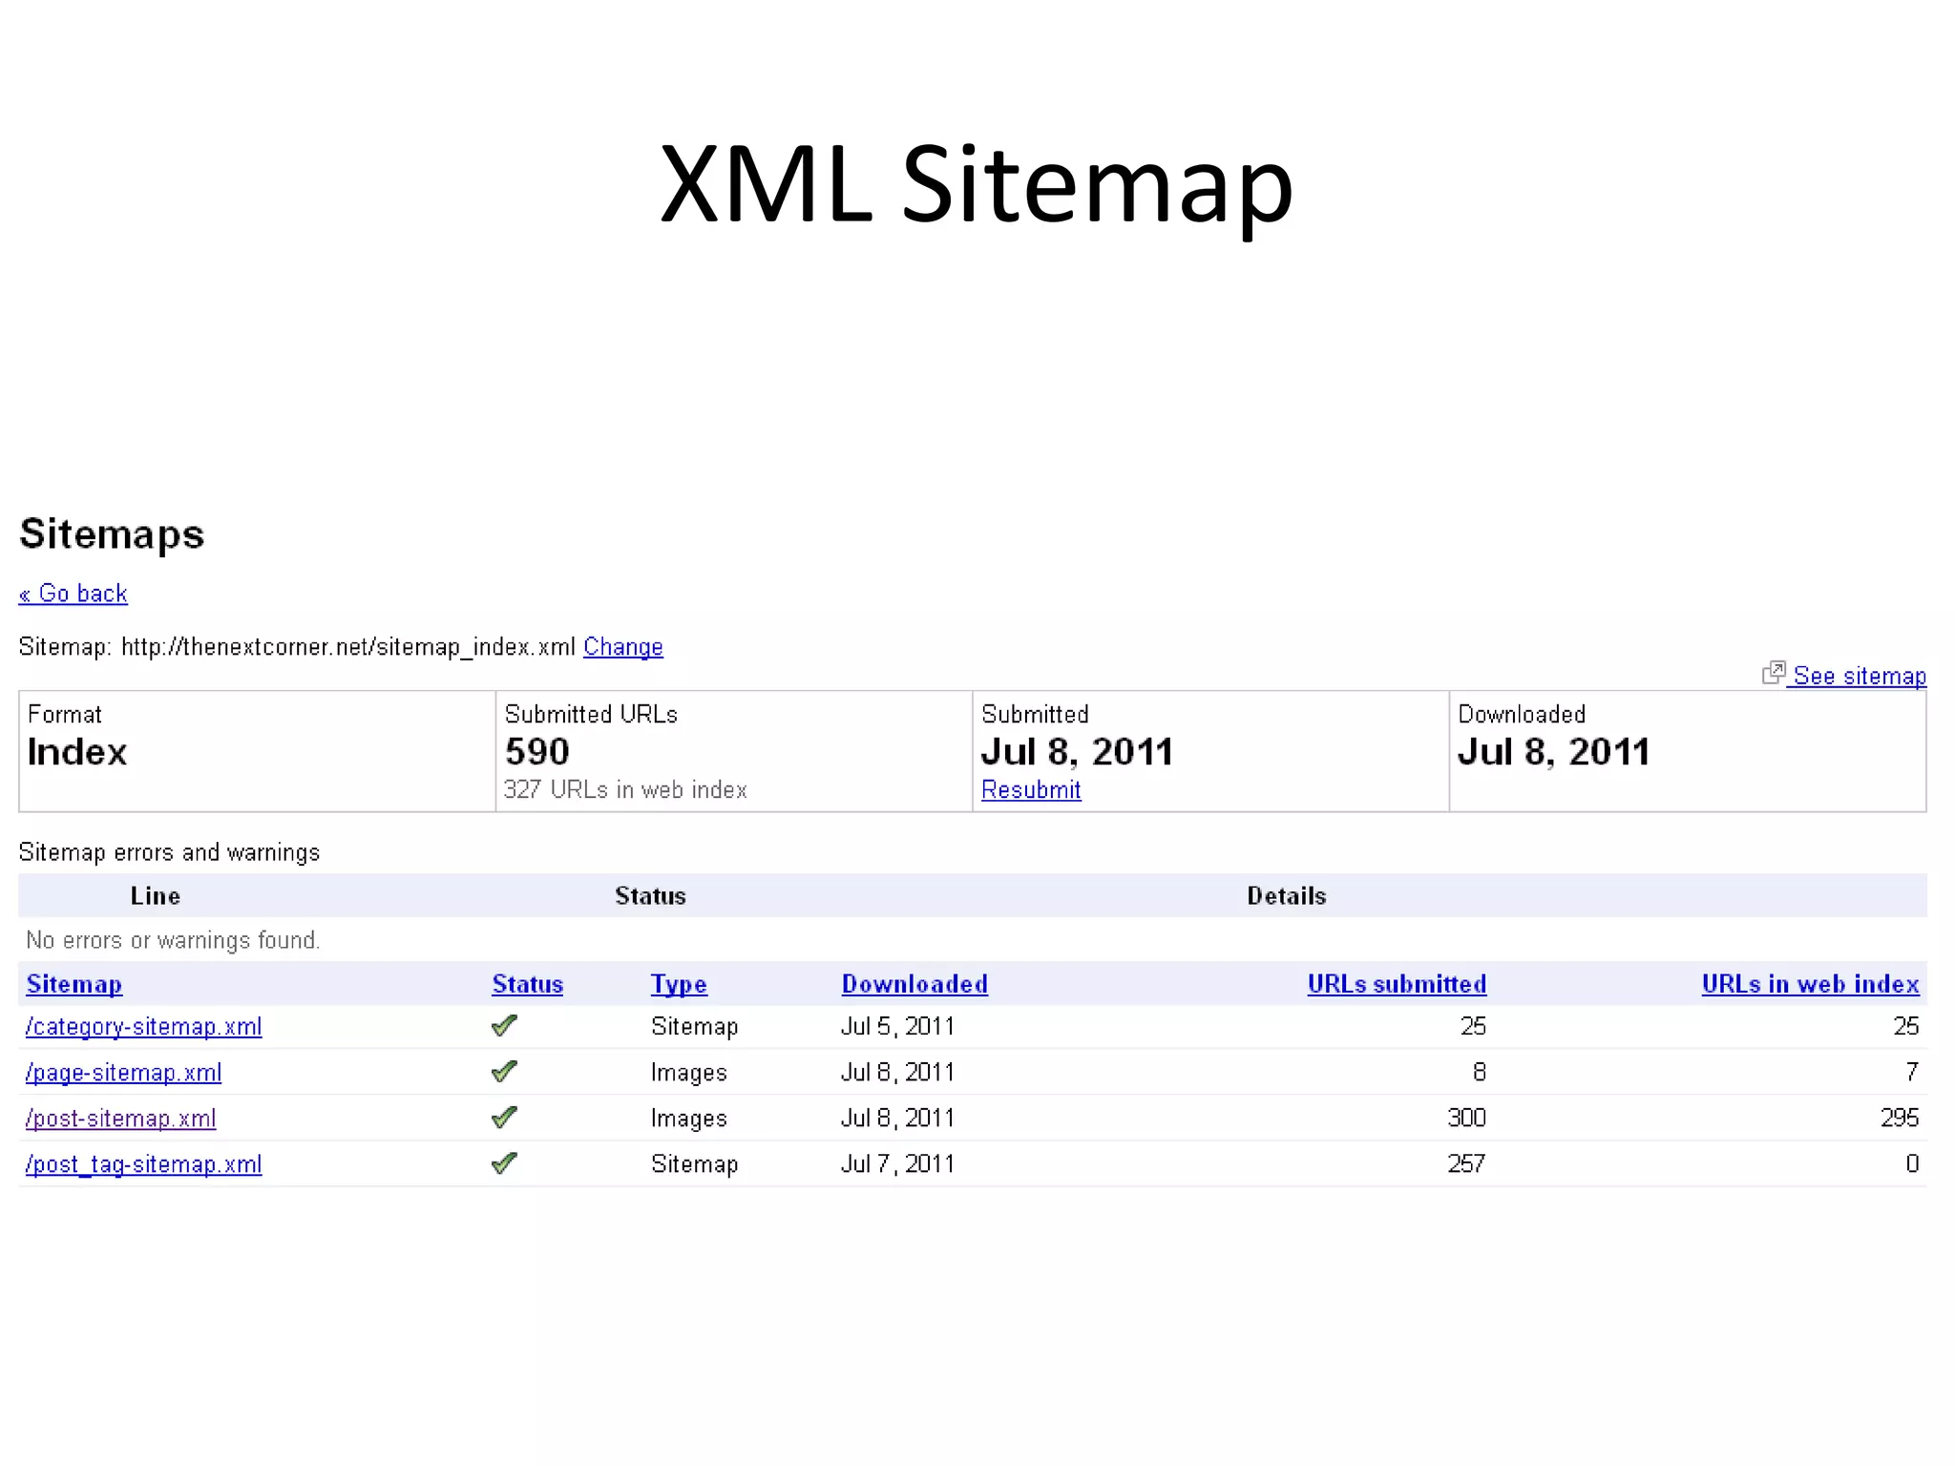Click the green checkmark for post-sitemap.xml
The height and width of the screenshot is (1466, 1955).
[x=504, y=1117]
